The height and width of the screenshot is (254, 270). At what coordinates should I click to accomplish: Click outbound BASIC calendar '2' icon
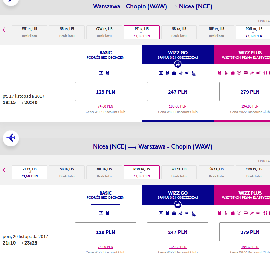click(x=101, y=73)
